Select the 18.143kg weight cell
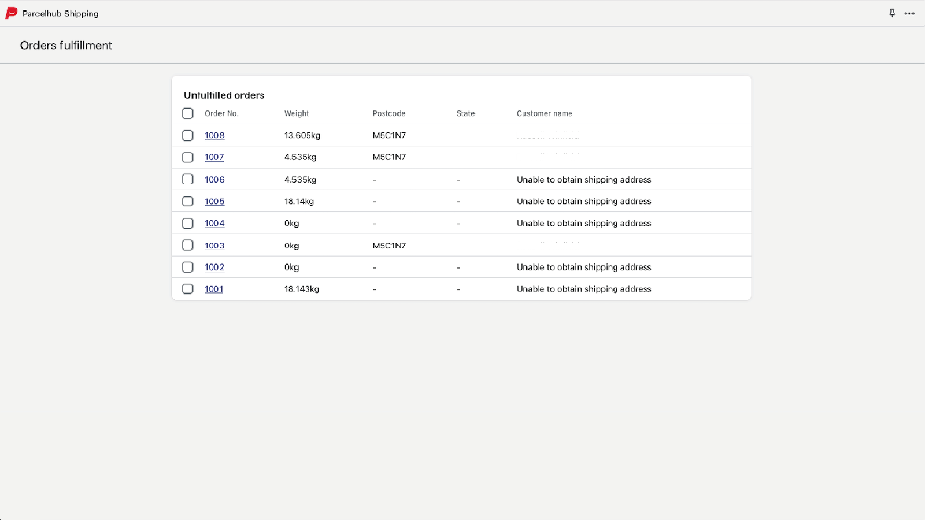Screen dimensions: 925x520 (302, 289)
